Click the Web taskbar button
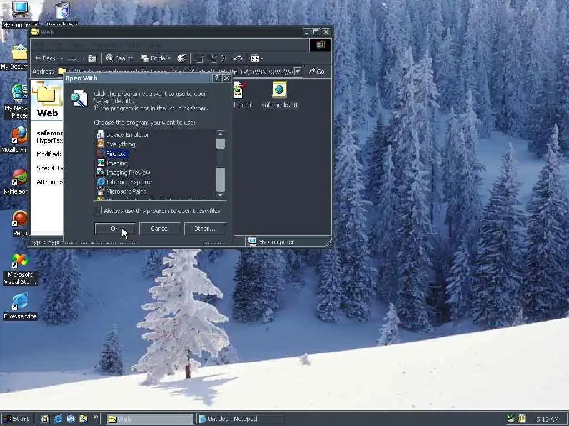The width and height of the screenshot is (569, 426). [x=150, y=419]
